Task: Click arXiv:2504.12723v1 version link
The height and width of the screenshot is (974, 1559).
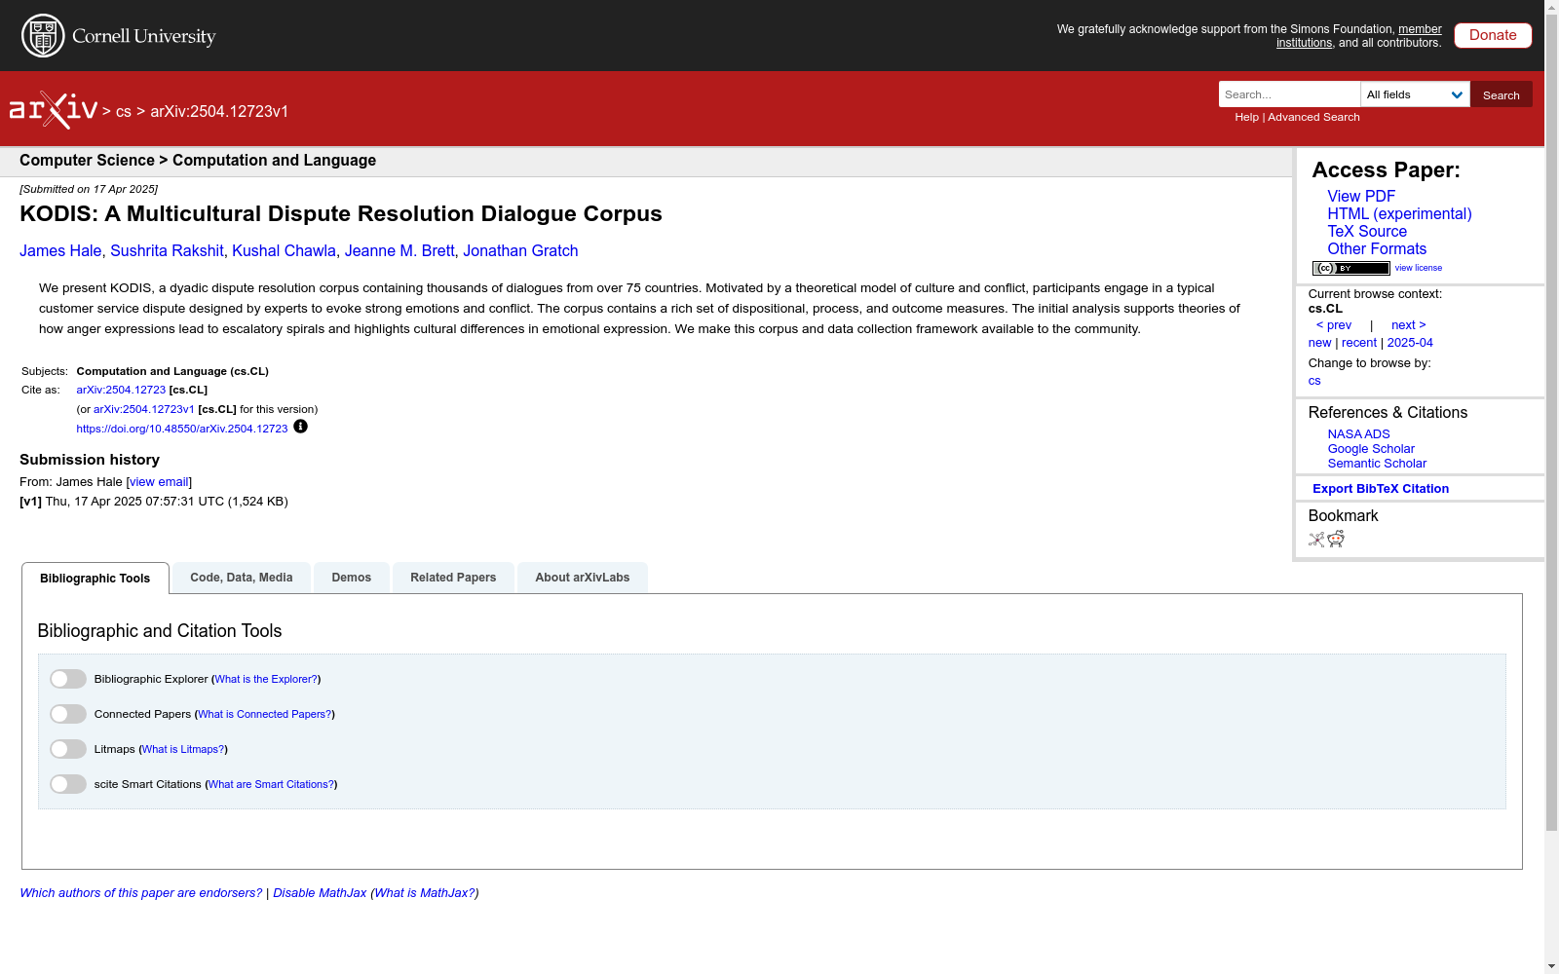Action: click(x=144, y=409)
